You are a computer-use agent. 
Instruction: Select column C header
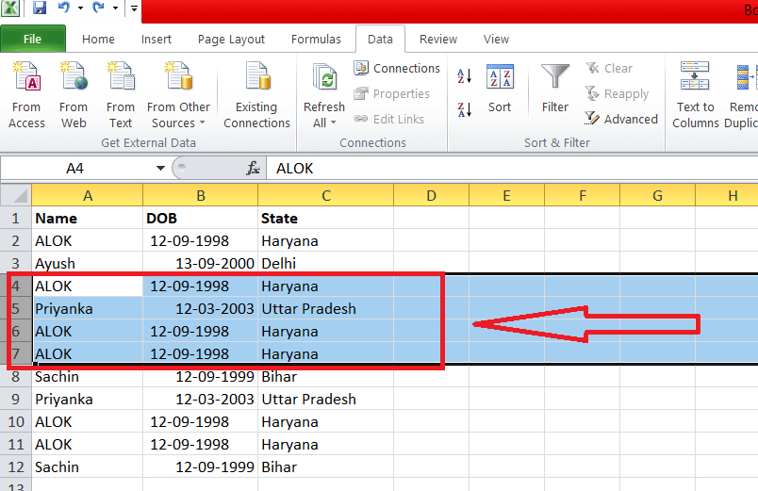coord(325,196)
